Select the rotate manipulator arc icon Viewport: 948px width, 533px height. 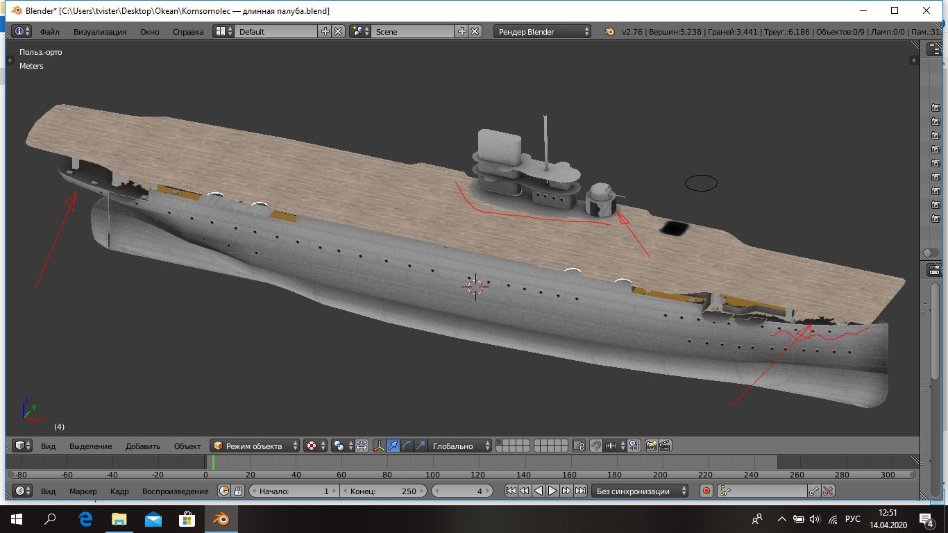[407, 446]
